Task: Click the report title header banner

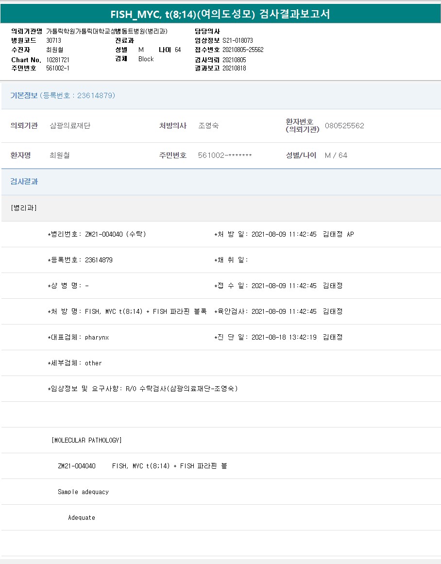Action: (x=220, y=14)
